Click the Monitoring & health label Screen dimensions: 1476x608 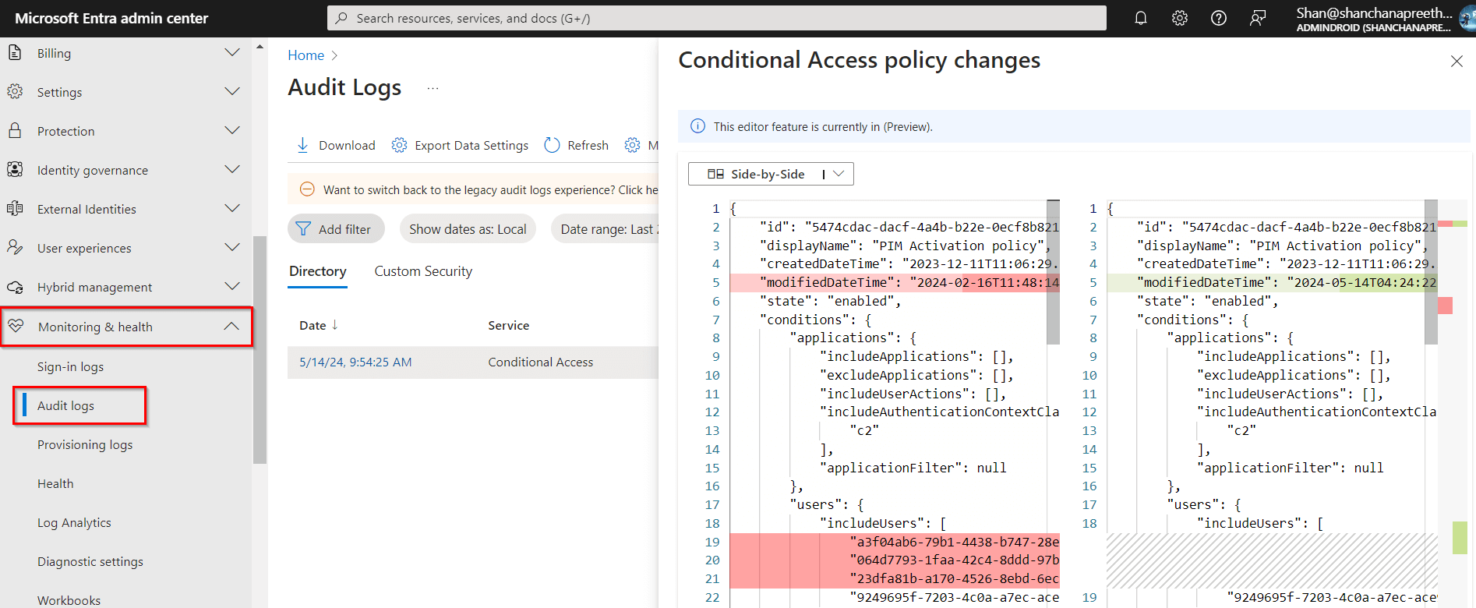coord(95,327)
